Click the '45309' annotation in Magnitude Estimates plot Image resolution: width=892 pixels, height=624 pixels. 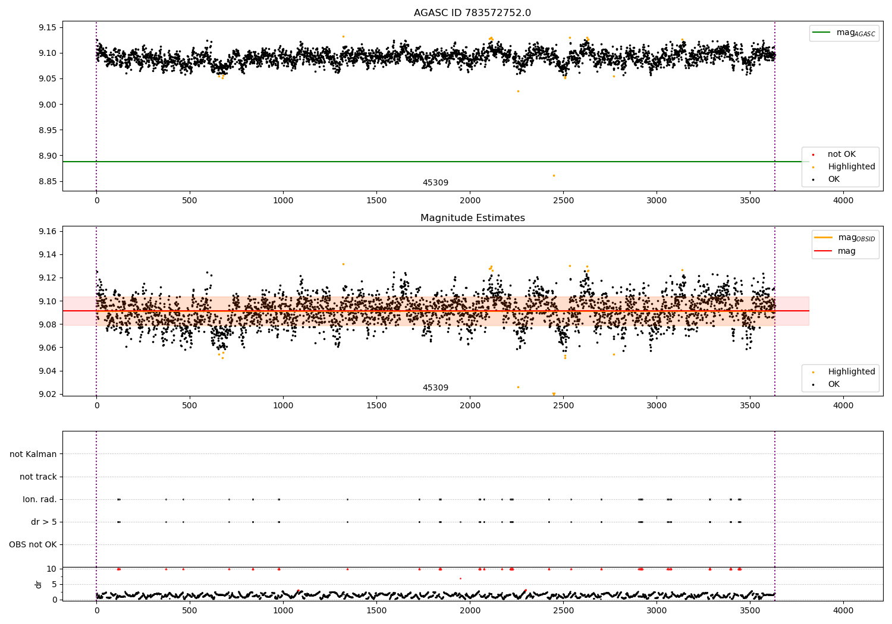435,388
